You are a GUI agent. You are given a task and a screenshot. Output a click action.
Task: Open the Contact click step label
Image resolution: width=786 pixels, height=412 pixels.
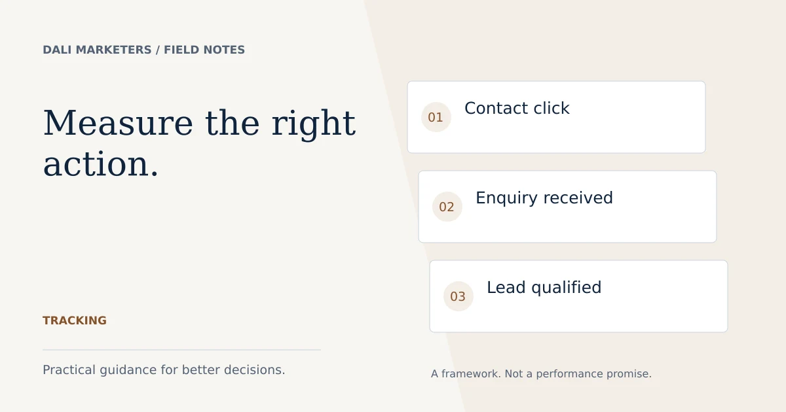click(x=517, y=109)
